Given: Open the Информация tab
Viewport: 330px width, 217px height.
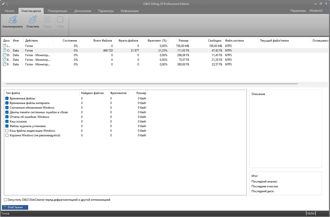Looking at the screenshot, I should point(130,11).
